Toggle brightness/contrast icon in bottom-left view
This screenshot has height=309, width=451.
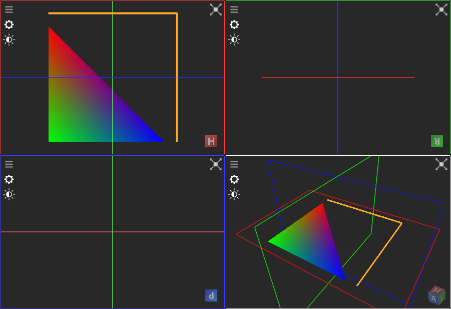(x=9, y=194)
